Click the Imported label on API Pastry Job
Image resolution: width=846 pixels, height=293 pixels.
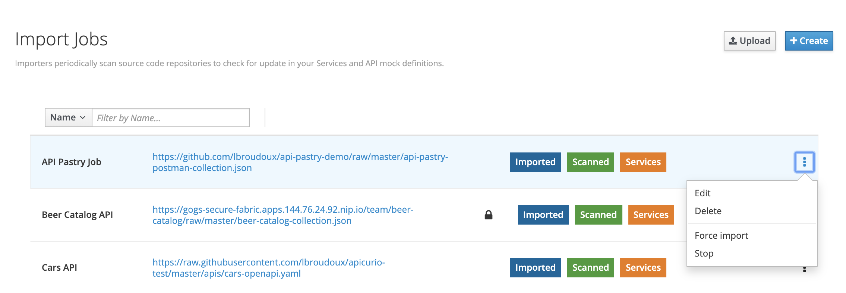click(x=535, y=162)
